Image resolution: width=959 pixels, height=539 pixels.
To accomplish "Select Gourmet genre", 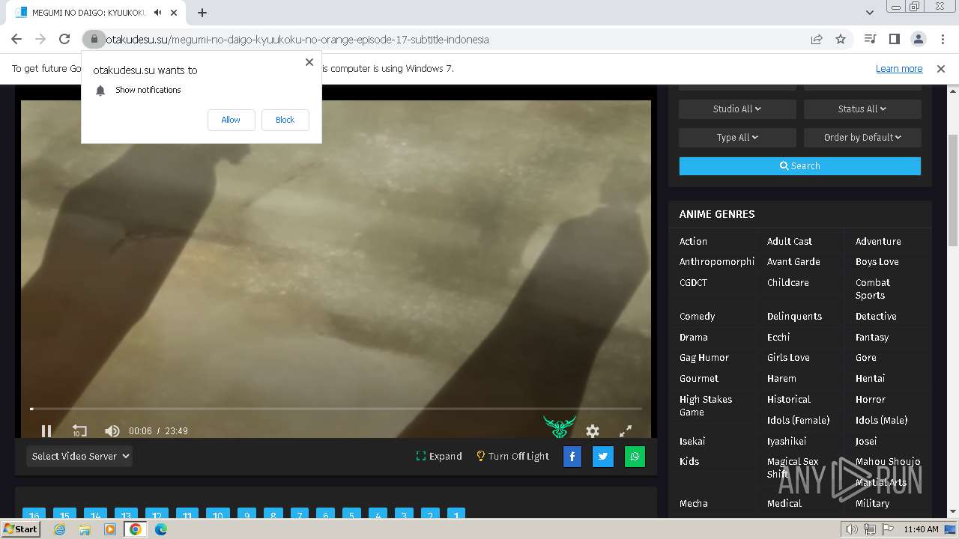I will (x=699, y=378).
